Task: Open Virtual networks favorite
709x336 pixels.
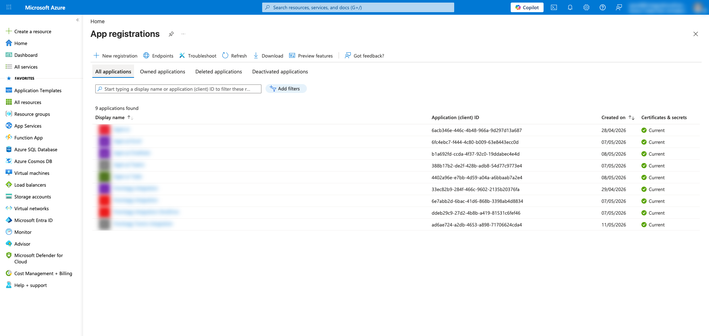Action: [x=31, y=208]
